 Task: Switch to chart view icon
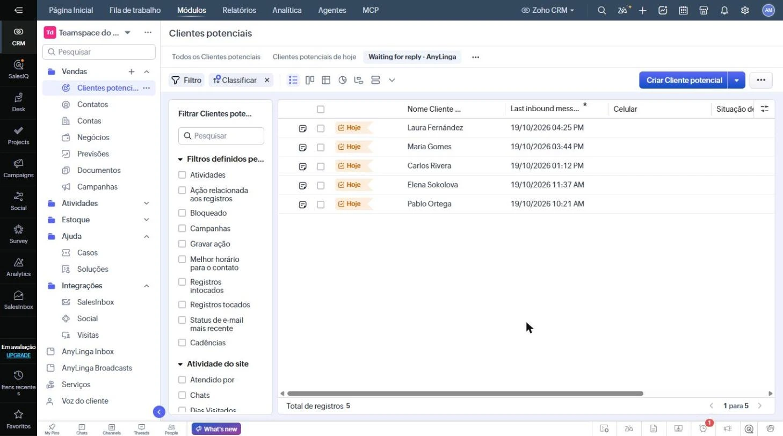coord(343,80)
